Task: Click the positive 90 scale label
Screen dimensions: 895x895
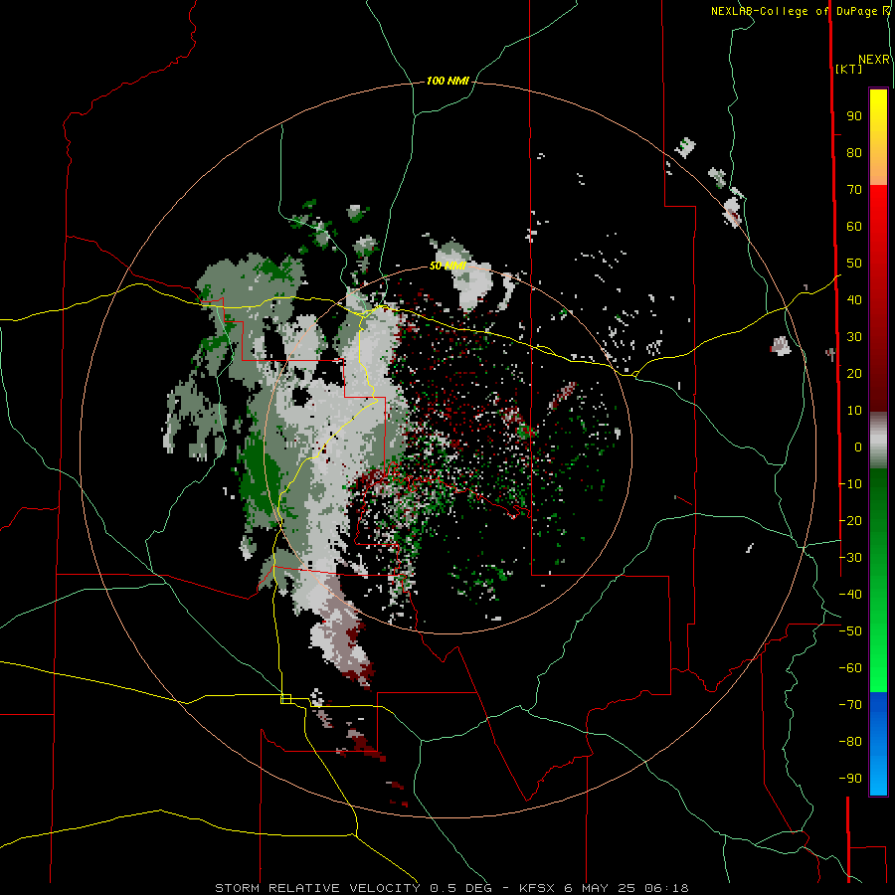Action: (854, 116)
